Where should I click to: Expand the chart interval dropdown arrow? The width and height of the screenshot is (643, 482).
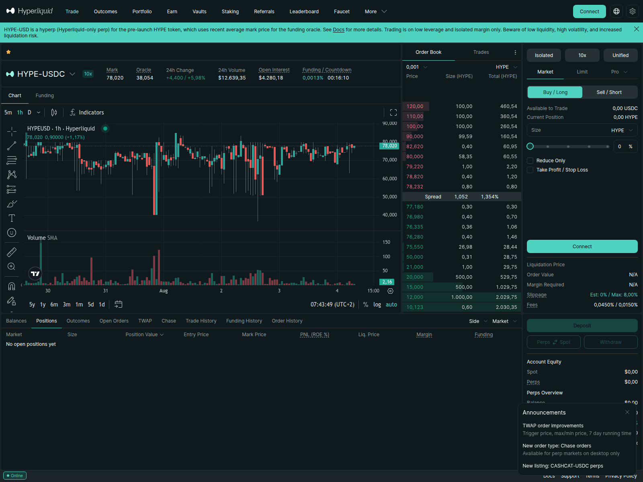click(39, 112)
